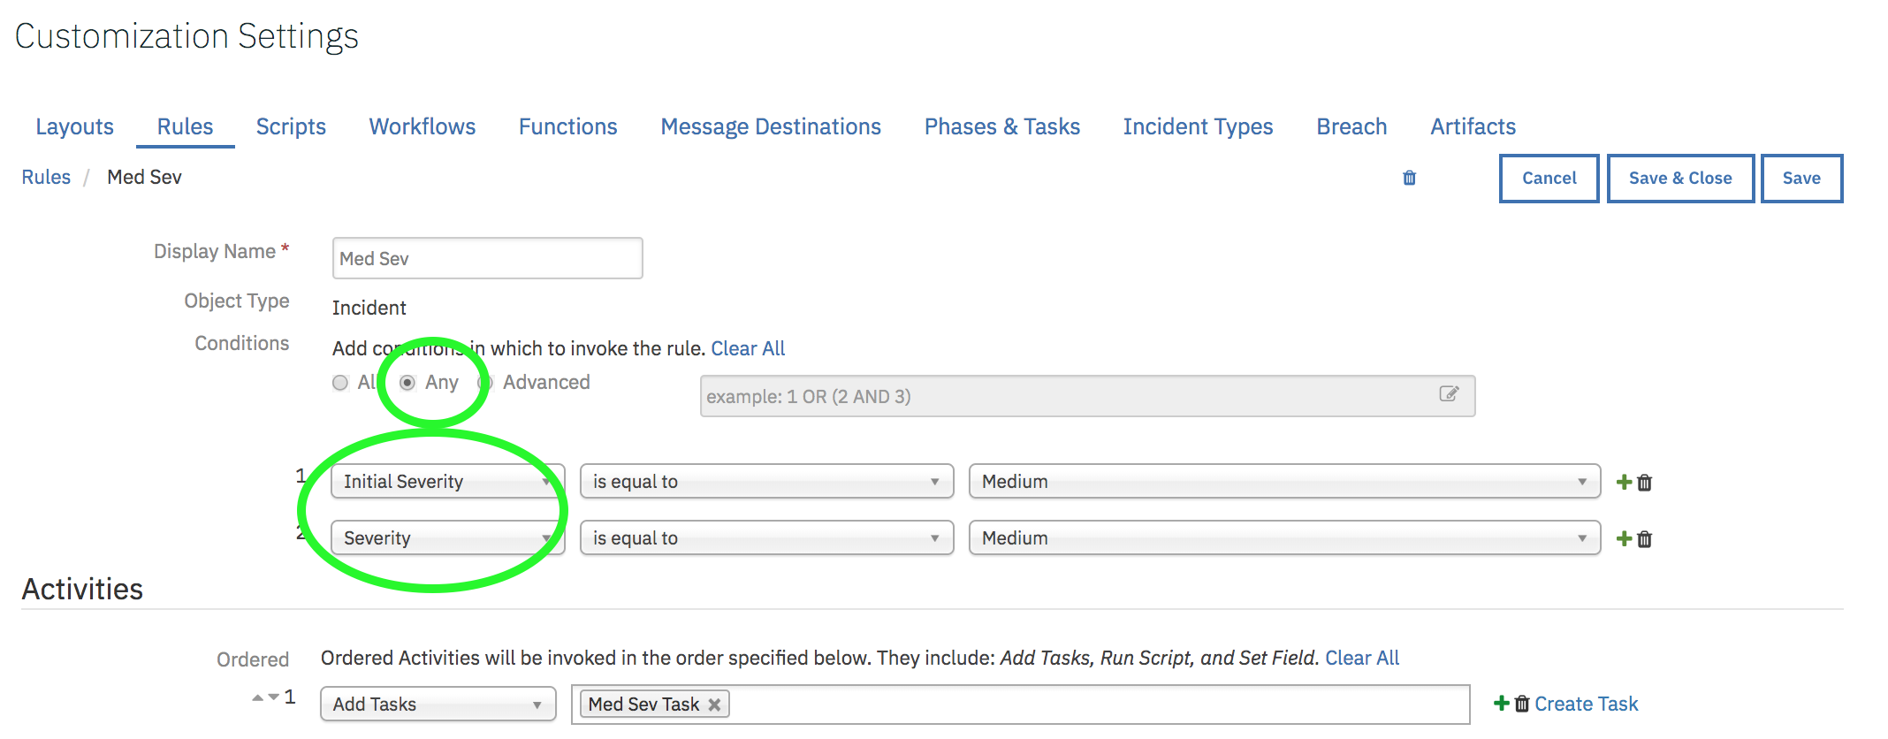Add condition after the Severity row
The height and width of the screenshot is (739, 1888).
pos(1624,538)
